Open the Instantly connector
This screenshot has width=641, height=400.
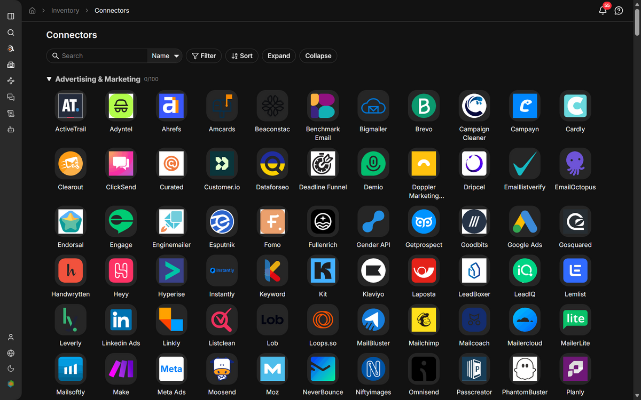[x=222, y=270]
